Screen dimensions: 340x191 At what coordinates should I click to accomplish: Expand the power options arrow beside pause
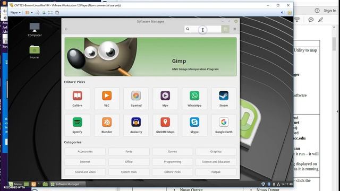(x=32, y=13)
